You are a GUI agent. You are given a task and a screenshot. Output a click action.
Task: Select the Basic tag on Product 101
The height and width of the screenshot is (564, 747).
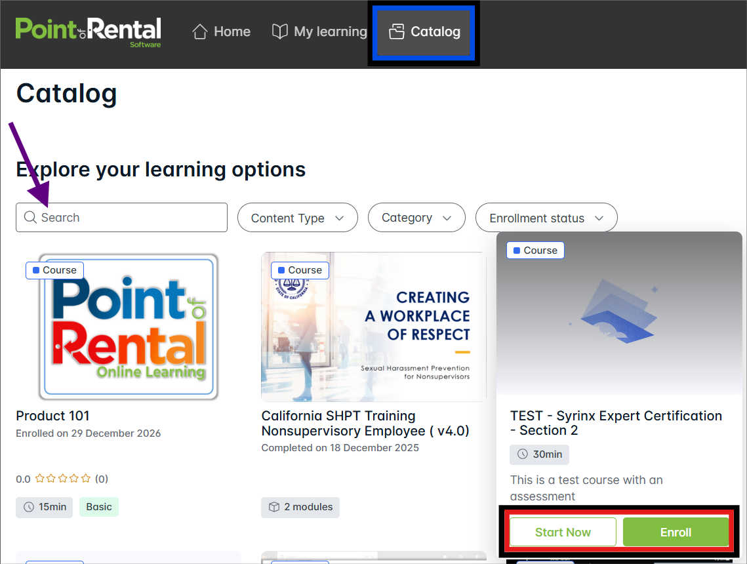pos(99,507)
